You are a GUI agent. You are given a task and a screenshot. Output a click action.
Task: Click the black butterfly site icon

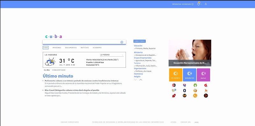tap(185, 96)
